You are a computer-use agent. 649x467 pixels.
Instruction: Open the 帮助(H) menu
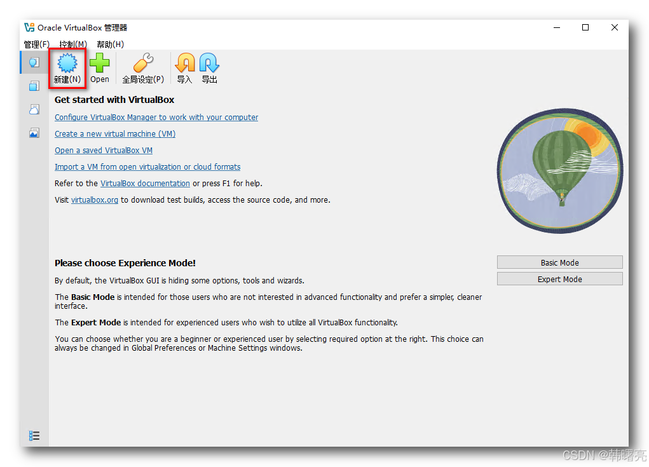coord(111,44)
